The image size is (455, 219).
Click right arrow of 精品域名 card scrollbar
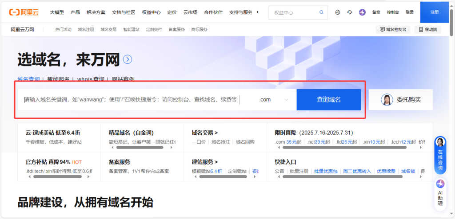pos(171,148)
